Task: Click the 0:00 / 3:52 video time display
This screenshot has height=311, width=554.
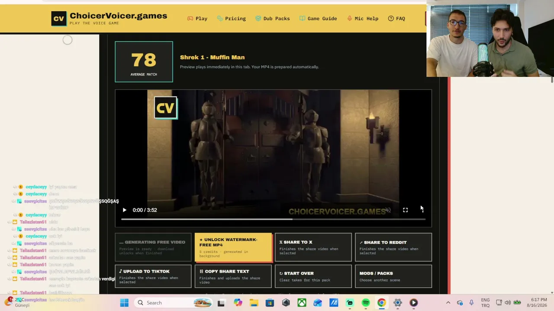Action: tap(145, 210)
